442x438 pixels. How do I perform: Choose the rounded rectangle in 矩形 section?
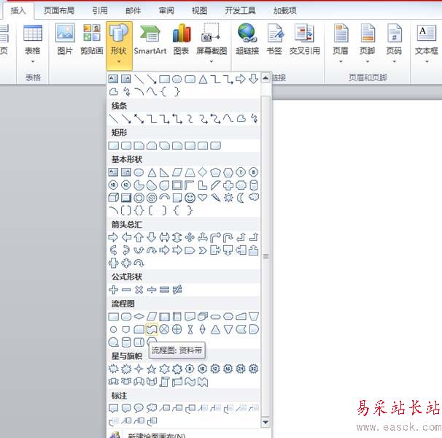click(x=126, y=145)
